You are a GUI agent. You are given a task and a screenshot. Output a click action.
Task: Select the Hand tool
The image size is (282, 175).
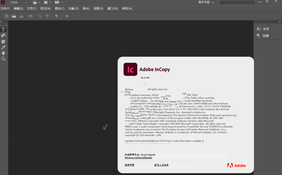pyautogui.click(x=3, y=53)
